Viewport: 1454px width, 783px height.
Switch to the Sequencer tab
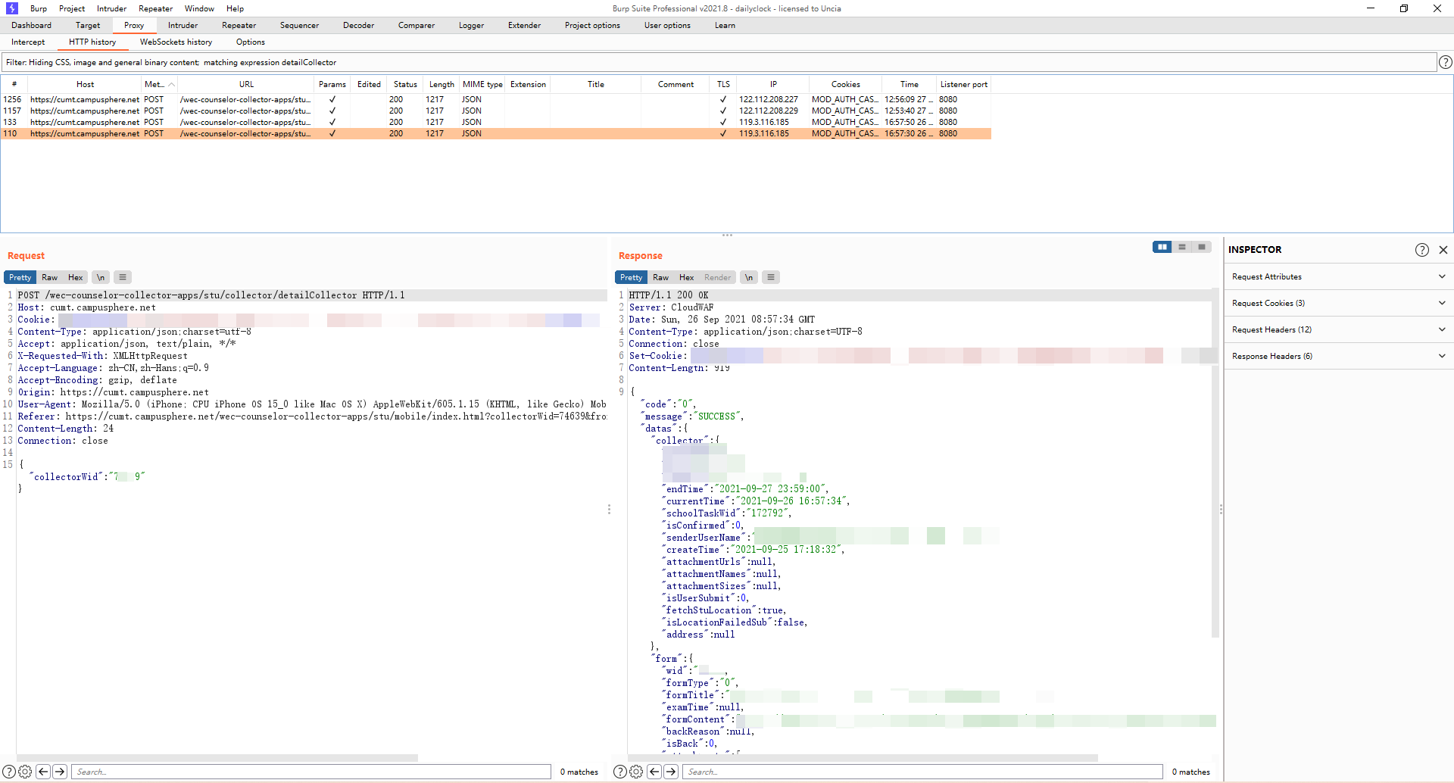tap(299, 25)
